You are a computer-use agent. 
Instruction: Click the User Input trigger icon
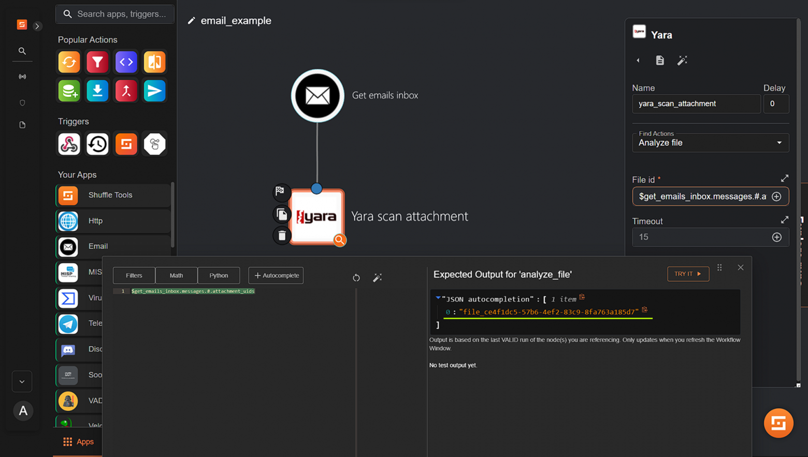point(154,144)
